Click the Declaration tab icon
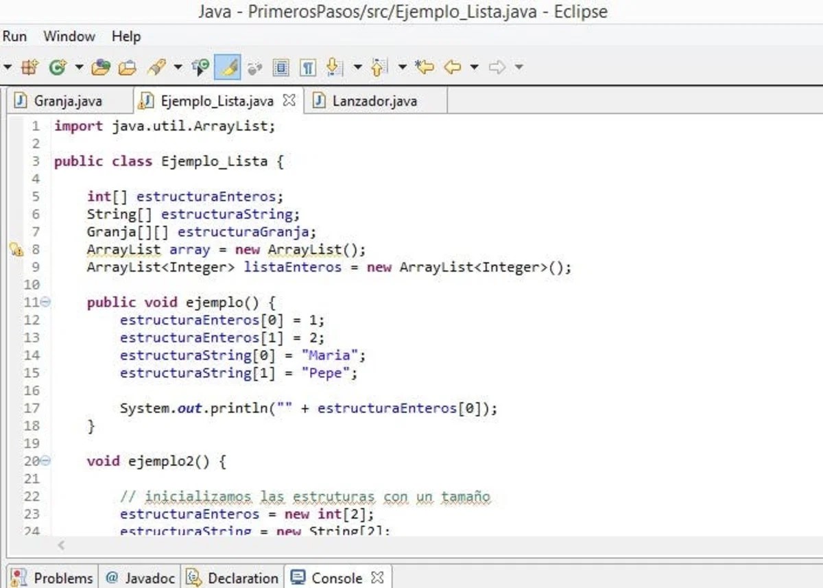 pos(194,578)
